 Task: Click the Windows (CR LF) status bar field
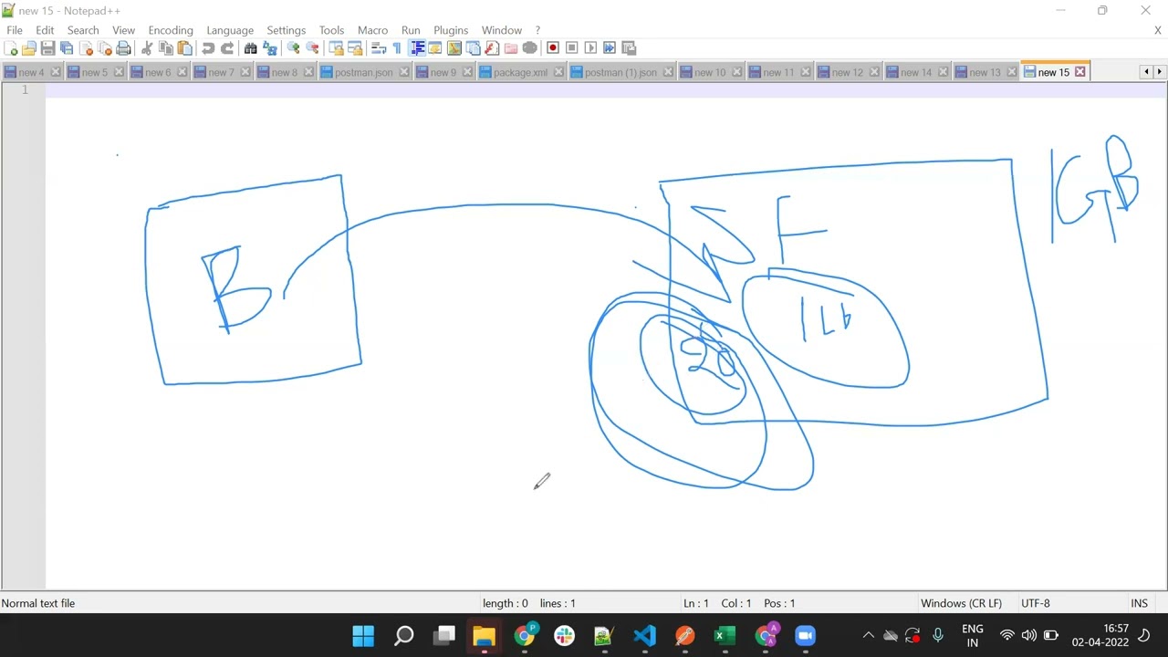tap(961, 603)
